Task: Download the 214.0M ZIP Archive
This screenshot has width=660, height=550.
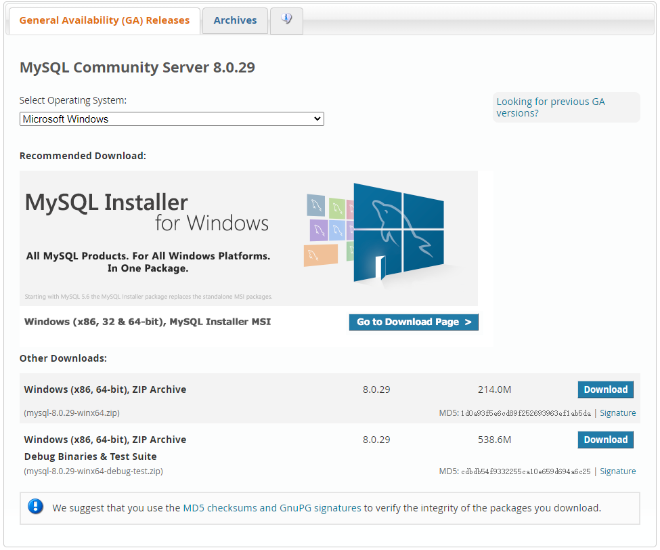Action: coord(605,389)
